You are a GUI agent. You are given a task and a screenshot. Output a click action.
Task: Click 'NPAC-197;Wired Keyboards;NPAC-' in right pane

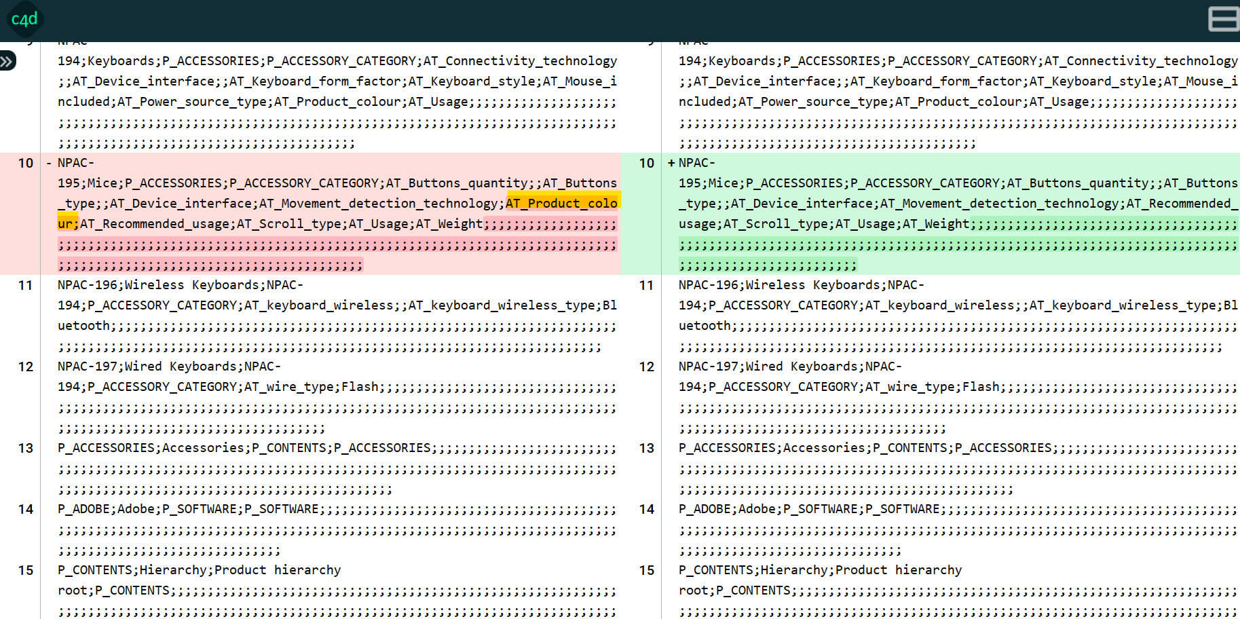[790, 367]
